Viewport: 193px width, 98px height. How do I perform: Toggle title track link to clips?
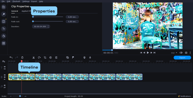click(5, 69)
